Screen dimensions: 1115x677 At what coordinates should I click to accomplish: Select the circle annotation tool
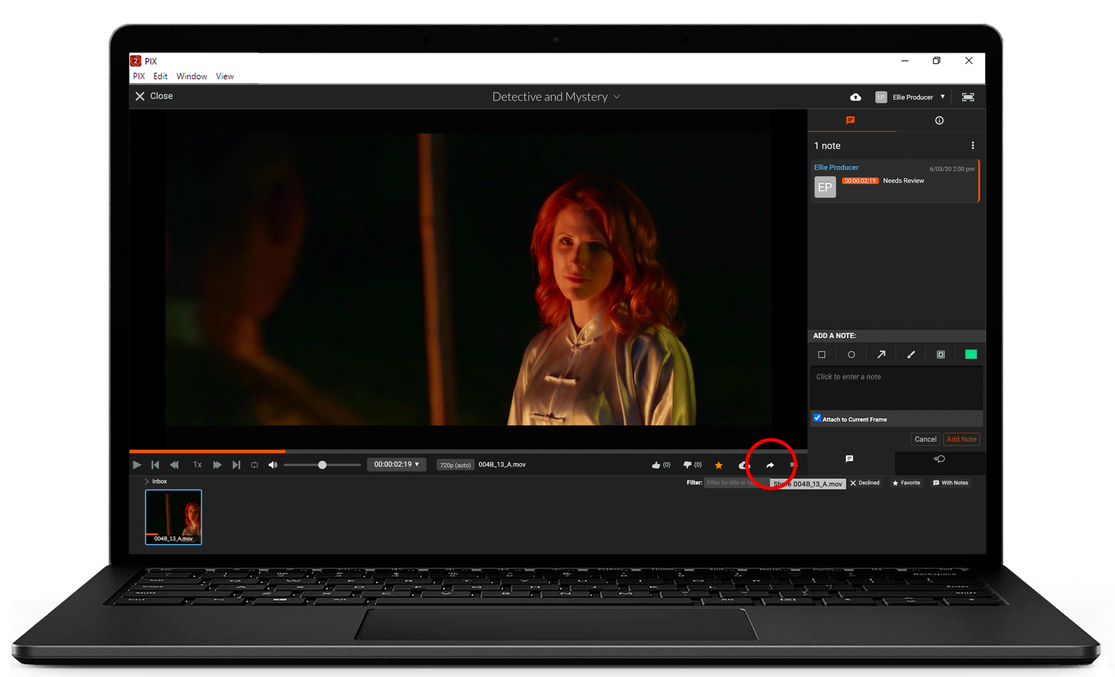851,355
